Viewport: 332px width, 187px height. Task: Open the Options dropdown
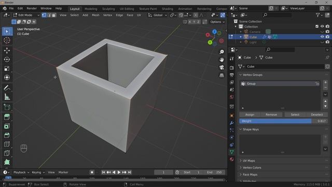coord(217,22)
